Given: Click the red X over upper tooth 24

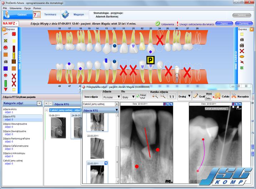Looking at the screenshot, I should coord(160,40).
